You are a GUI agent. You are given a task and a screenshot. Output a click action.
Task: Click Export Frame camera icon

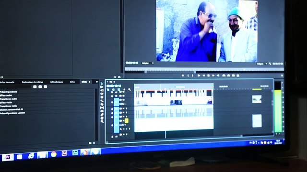234,75
